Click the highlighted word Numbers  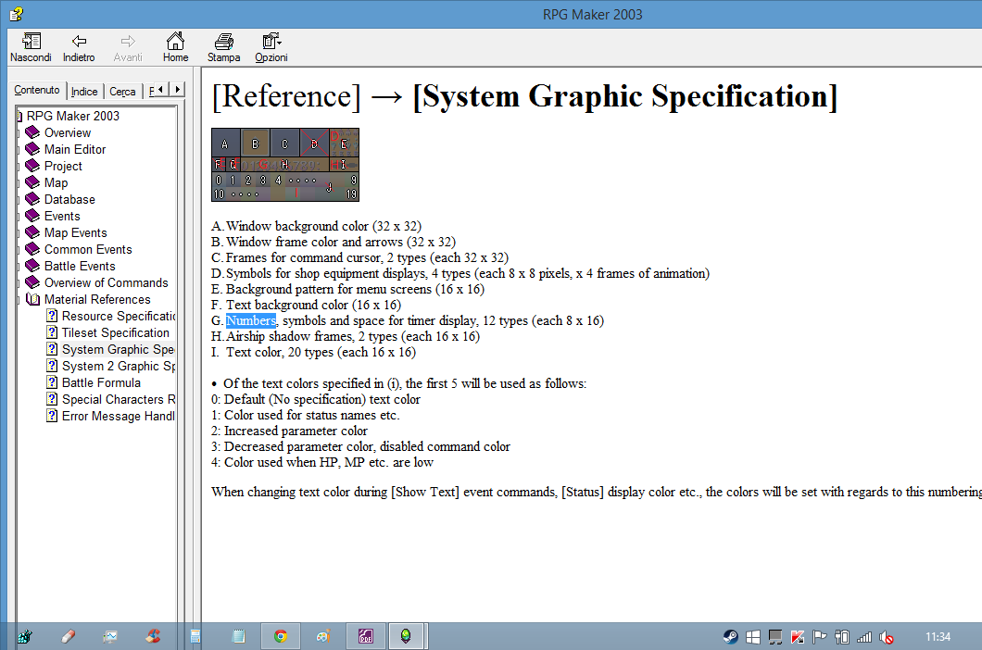pos(250,320)
